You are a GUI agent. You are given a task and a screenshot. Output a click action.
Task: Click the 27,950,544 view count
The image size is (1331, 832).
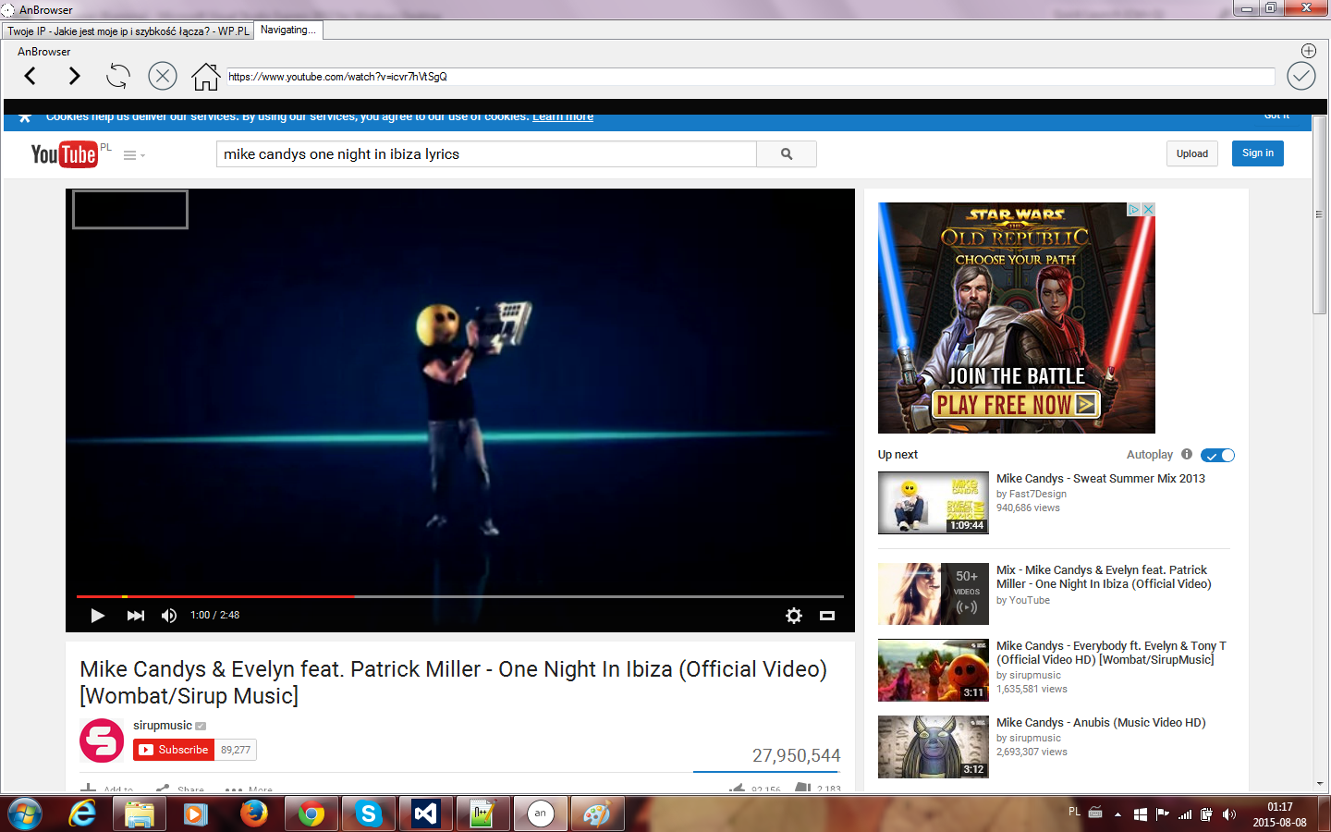click(x=796, y=755)
